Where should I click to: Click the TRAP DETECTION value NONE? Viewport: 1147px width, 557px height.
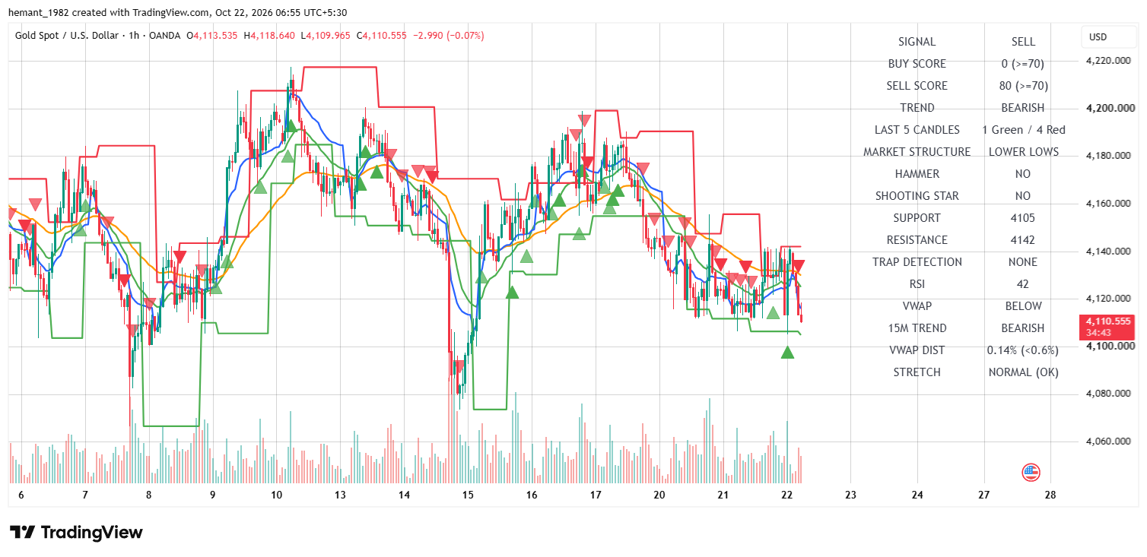(1023, 262)
